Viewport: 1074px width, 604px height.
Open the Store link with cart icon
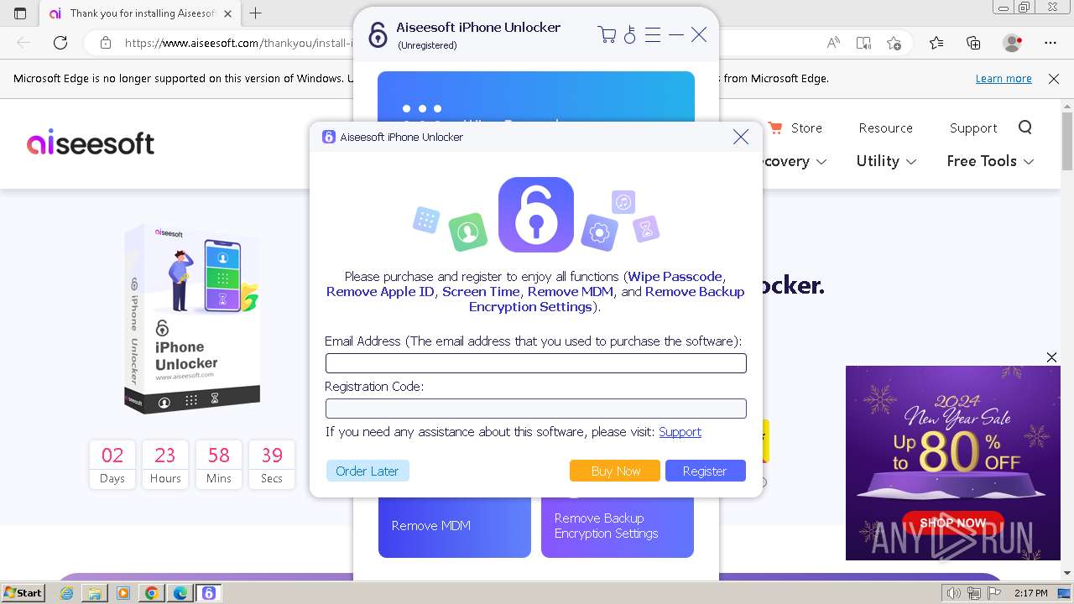point(795,128)
